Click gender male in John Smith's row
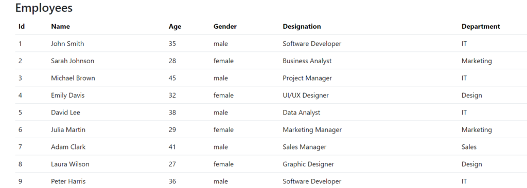 coord(220,44)
